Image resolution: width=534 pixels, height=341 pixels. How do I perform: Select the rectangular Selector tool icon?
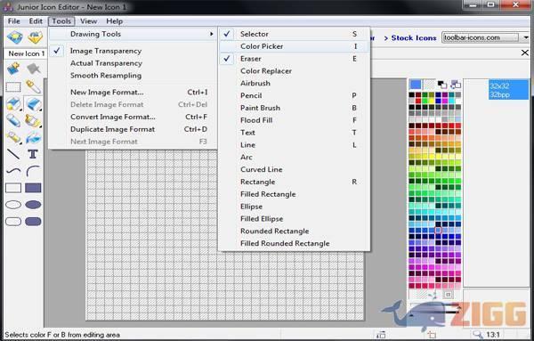(x=13, y=87)
